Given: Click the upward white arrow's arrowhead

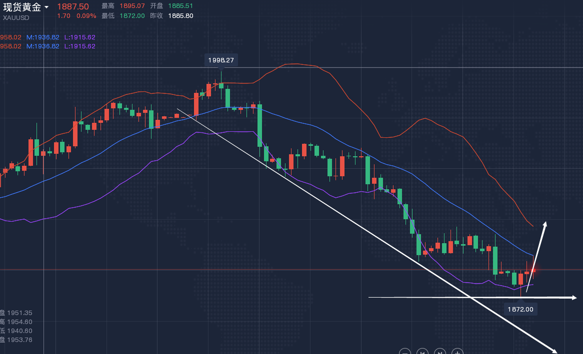Looking at the screenshot, I should tap(545, 224).
